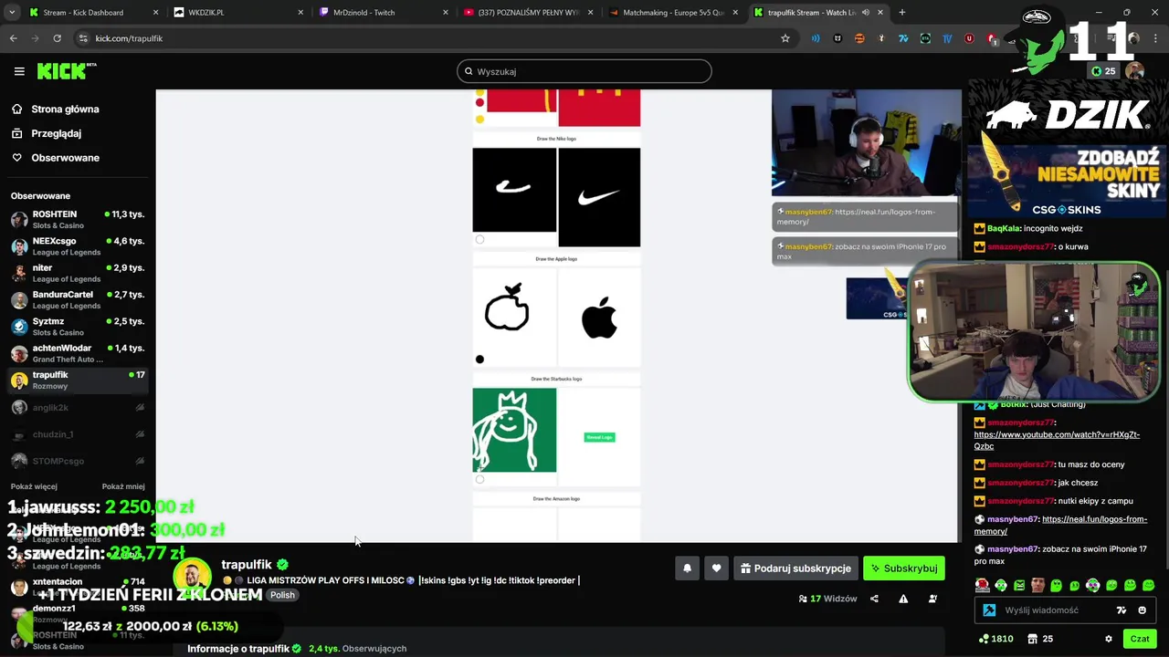
Task: Bookmark this page with the star icon
Action: [785, 38]
